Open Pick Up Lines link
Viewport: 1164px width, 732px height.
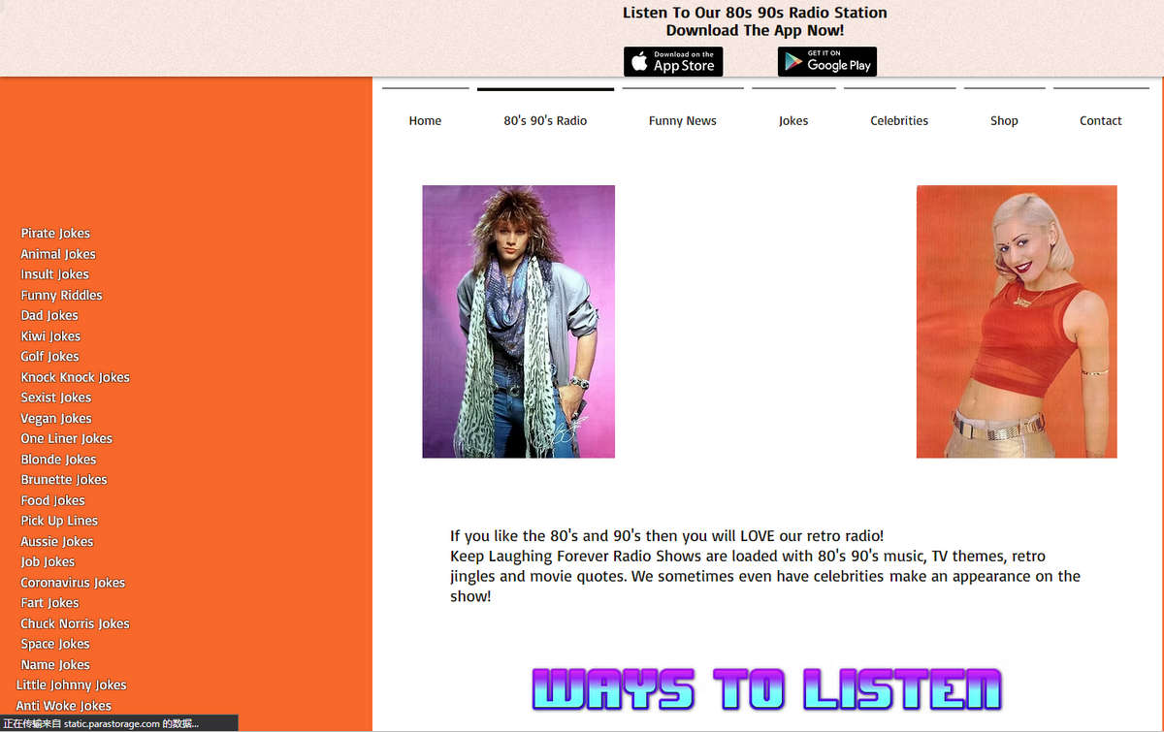tap(59, 521)
